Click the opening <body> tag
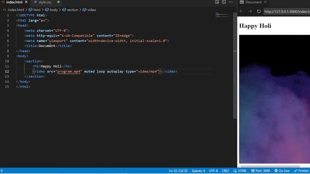The width and height of the screenshot is (310, 174). tap(22, 56)
